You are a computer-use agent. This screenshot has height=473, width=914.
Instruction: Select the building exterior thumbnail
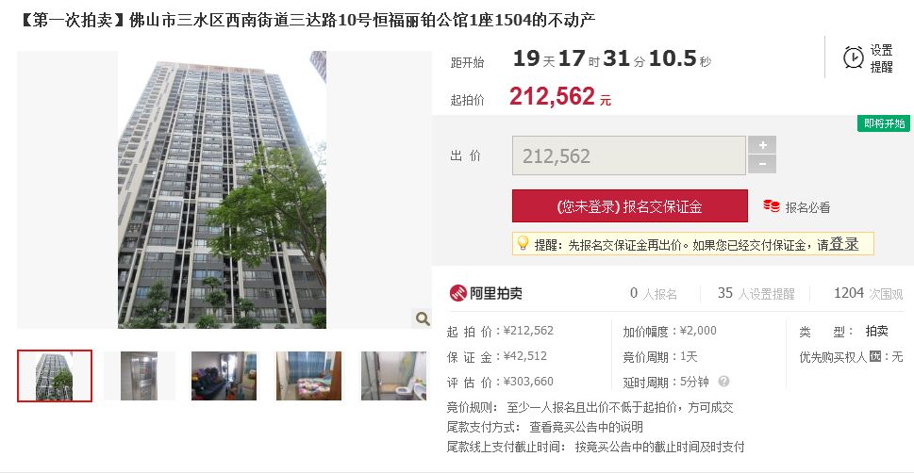(x=55, y=376)
